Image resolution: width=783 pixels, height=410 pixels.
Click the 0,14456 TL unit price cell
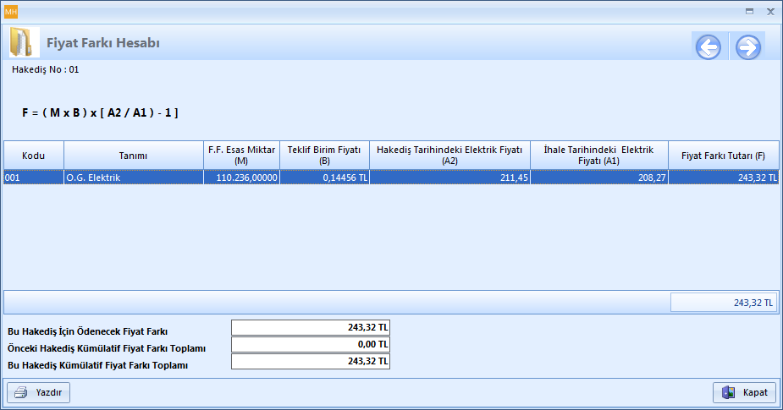(324, 178)
